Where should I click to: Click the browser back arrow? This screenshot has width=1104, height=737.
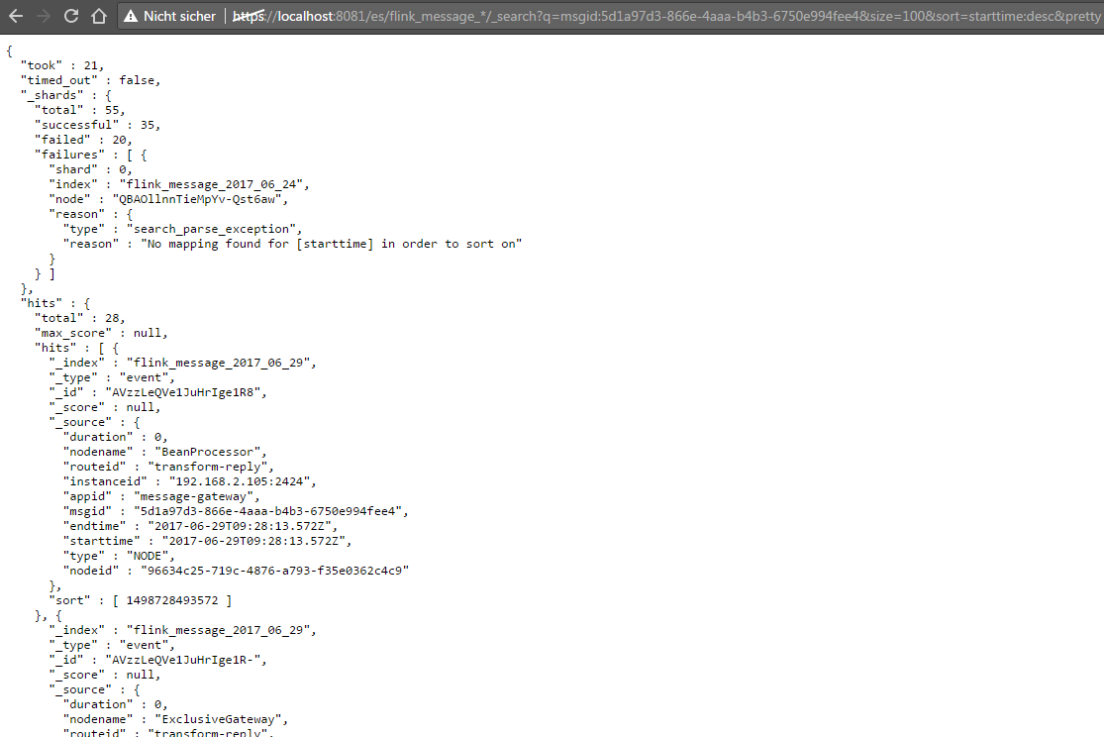tap(15, 16)
